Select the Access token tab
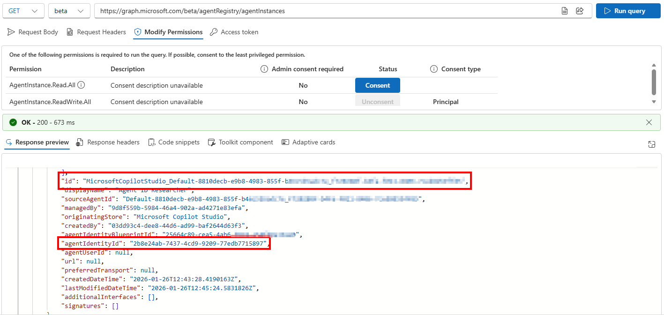This screenshot has height=315, width=664. (x=234, y=32)
